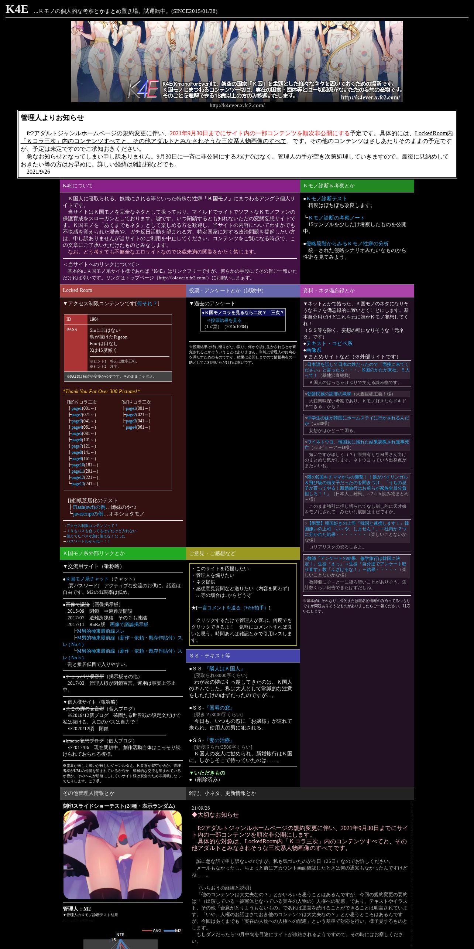This screenshot has width=474, height=949.
Task: Click the 何それ？ link in Locked Room
Action: (x=147, y=303)
